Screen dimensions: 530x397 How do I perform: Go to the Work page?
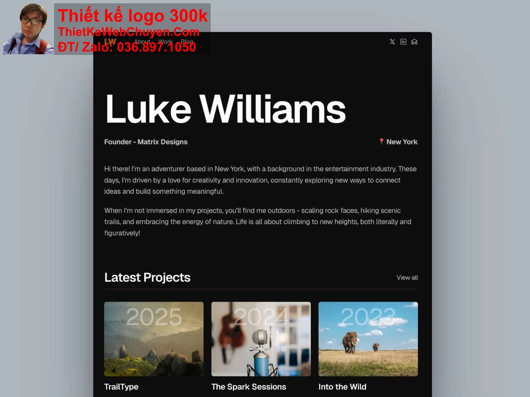tap(165, 42)
